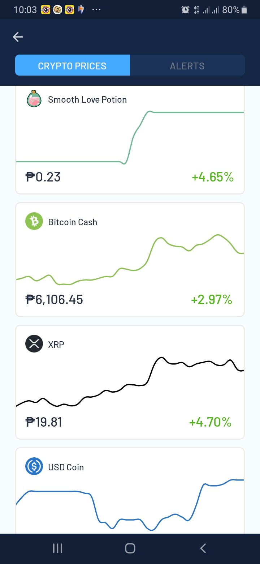Open Android recent apps button
The height and width of the screenshot is (564, 260).
pyautogui.click(x=57, y=548)
